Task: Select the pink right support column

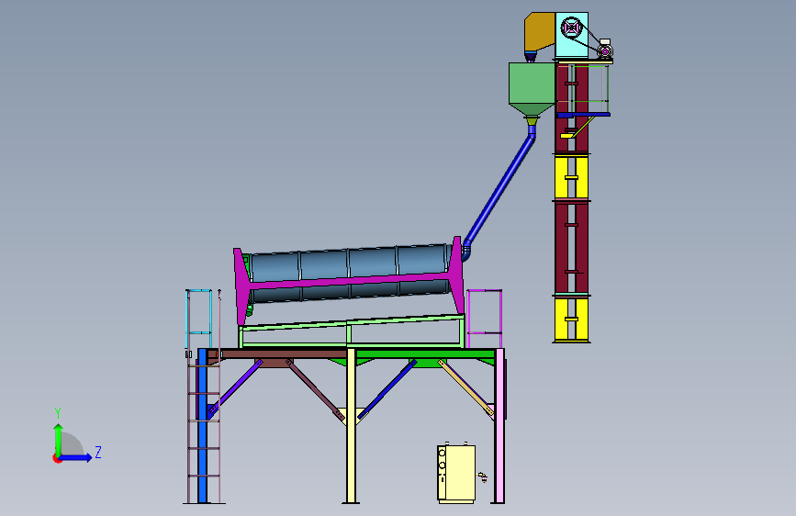Action: pyautogui.click(x=499, y=426)
